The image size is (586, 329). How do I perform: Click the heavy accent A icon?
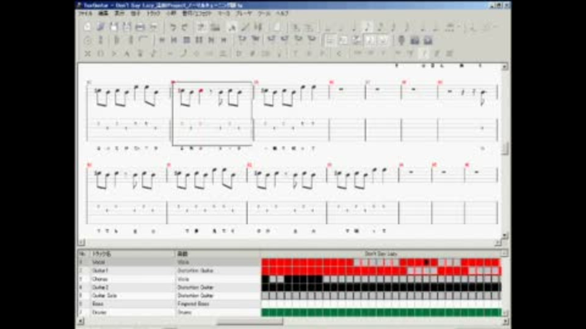coord(127,54)
